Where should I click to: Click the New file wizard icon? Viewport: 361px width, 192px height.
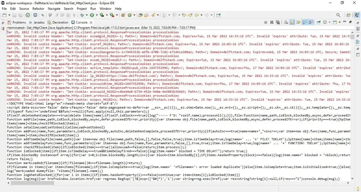[x=4, y=15]
